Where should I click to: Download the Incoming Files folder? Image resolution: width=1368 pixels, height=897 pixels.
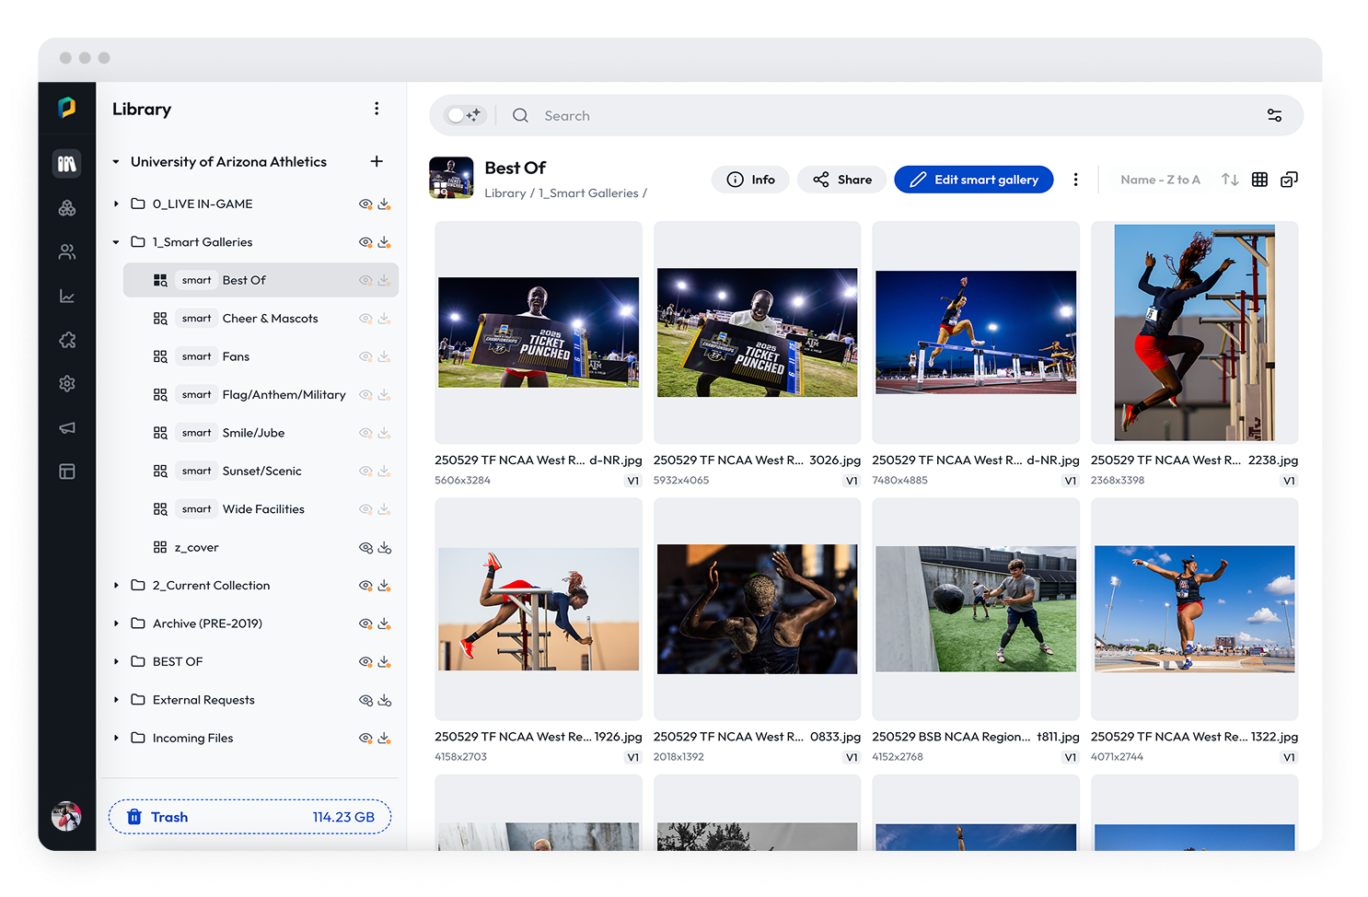384,739
